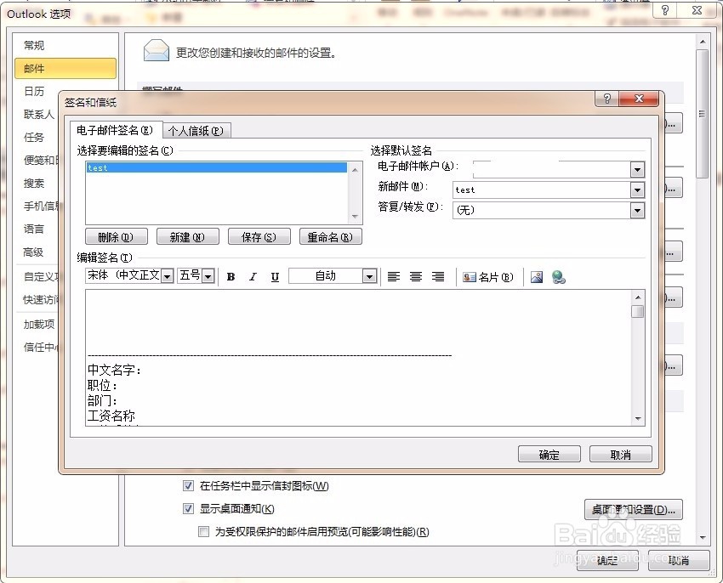
Task: Click the 新建 button to create signature
Action: coord(187,236)
